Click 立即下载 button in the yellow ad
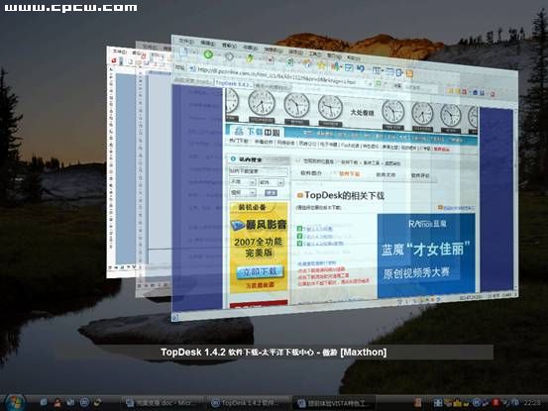 coord(260,271)
